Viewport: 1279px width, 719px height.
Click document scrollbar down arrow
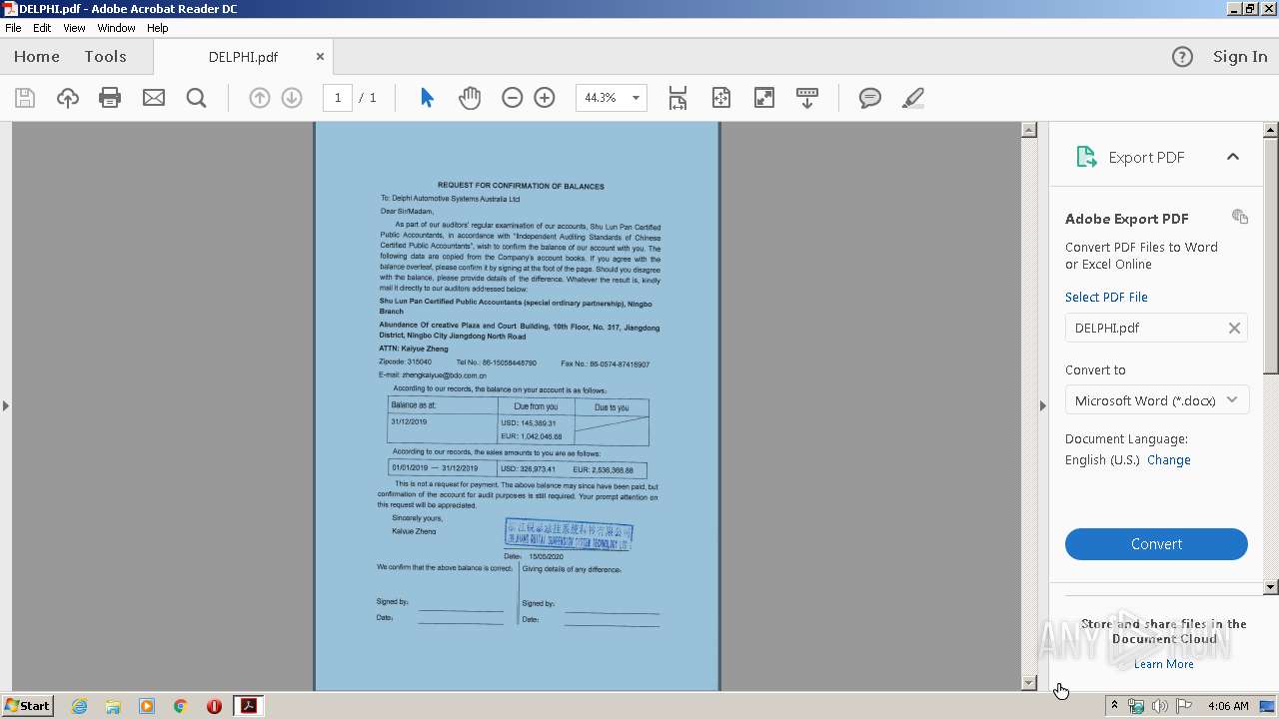point(1029,683)
